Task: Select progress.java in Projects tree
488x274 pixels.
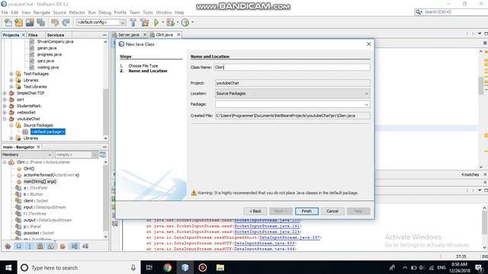Action: (49, 54)
